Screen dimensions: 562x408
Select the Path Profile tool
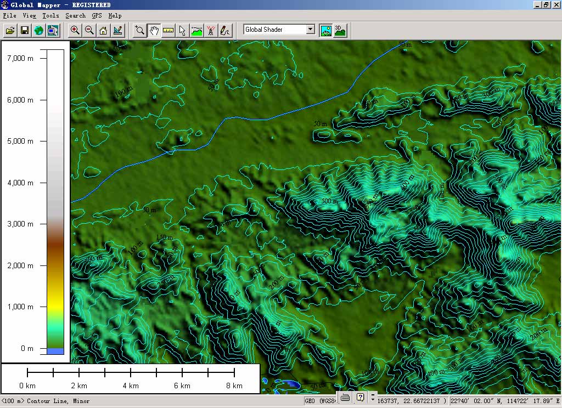[x=196, y=30]
